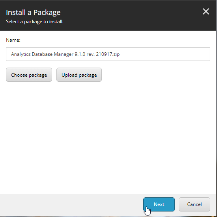Viewport: 217px width, 217px height.
Task: Dismiss the wizard using the X icon
Action: tap(206, 11)
